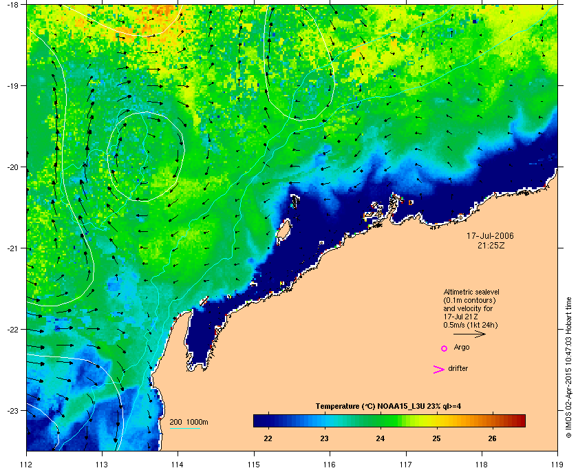Click the longitude axis label '115'
578x468 pixels.
(254, 464)
